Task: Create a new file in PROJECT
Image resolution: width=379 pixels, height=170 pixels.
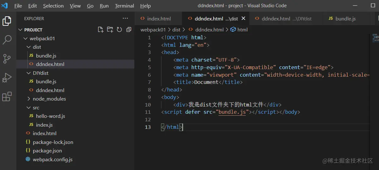Action: [100, 30]
